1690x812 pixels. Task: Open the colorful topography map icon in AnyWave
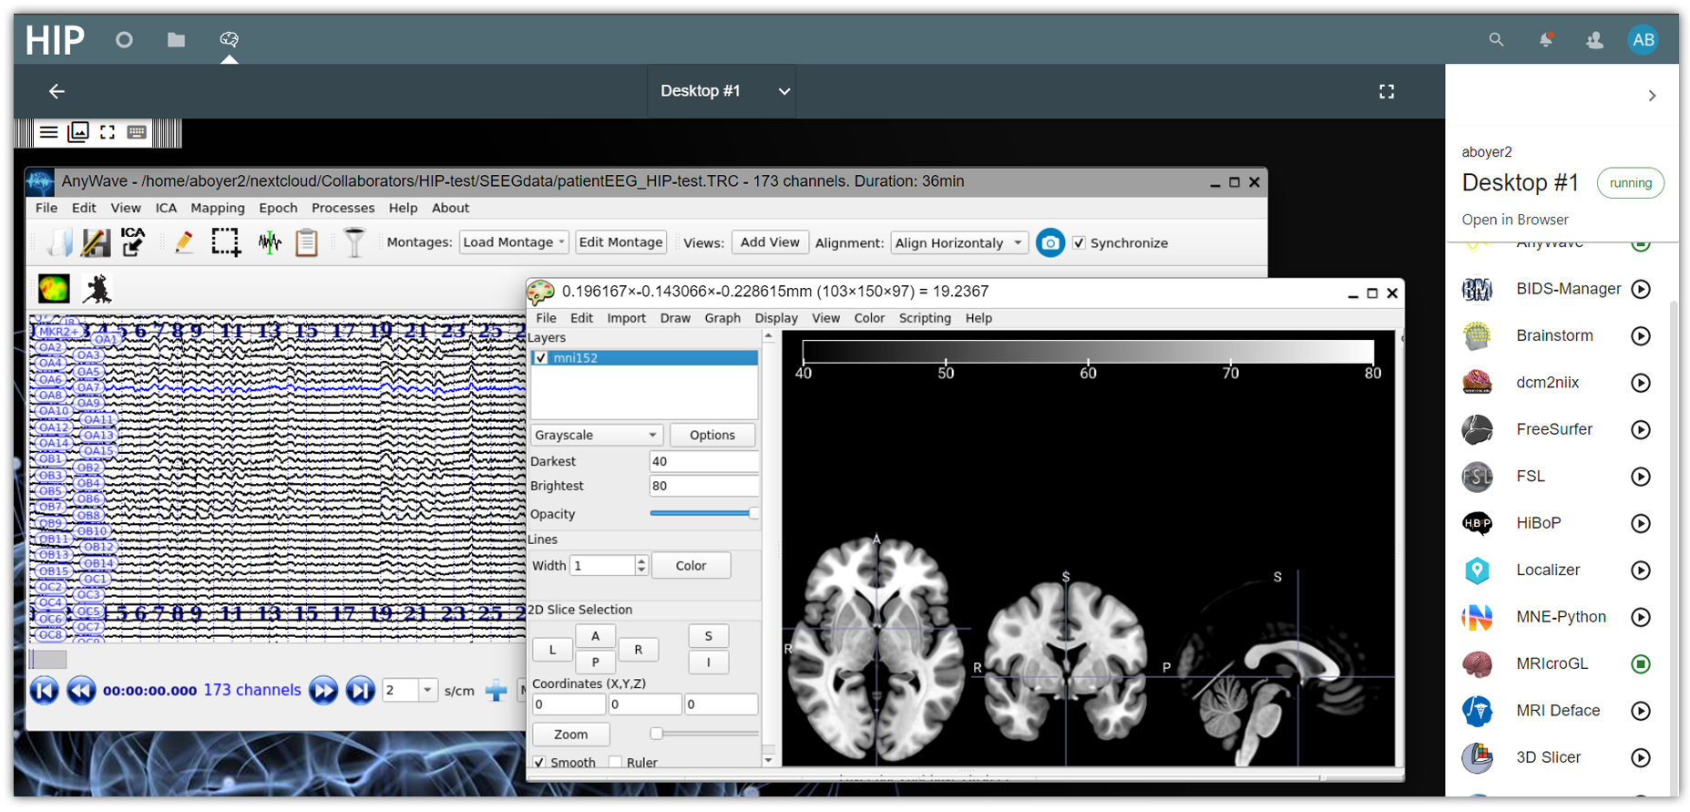(54, 289)
